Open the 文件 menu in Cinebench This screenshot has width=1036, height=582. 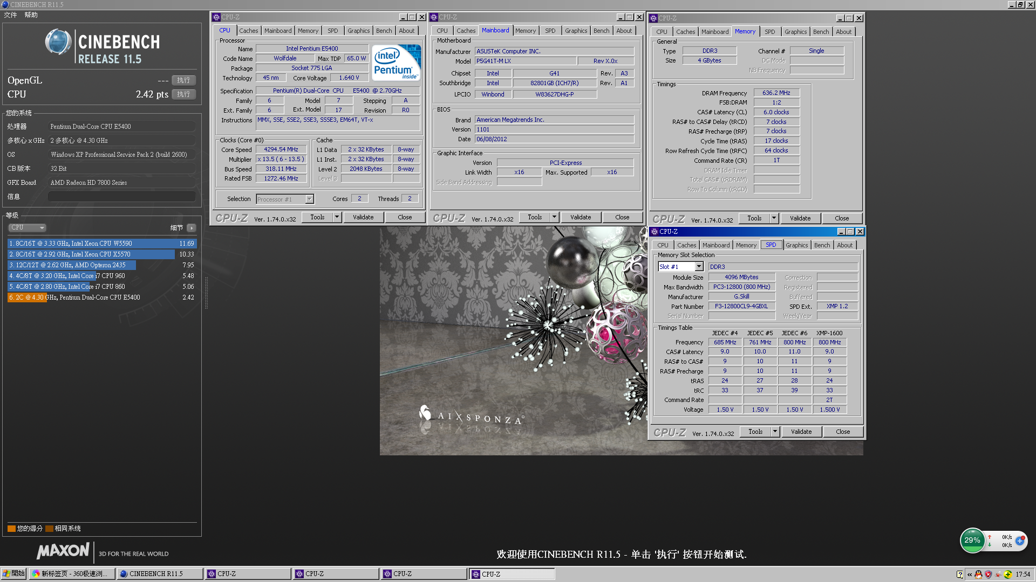tap(10, 15)
